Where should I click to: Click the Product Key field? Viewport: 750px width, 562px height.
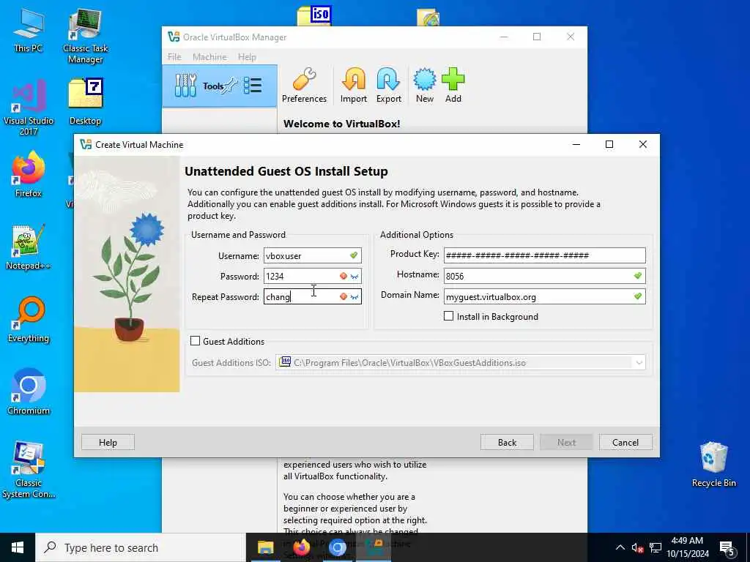[x=544, y=255]
